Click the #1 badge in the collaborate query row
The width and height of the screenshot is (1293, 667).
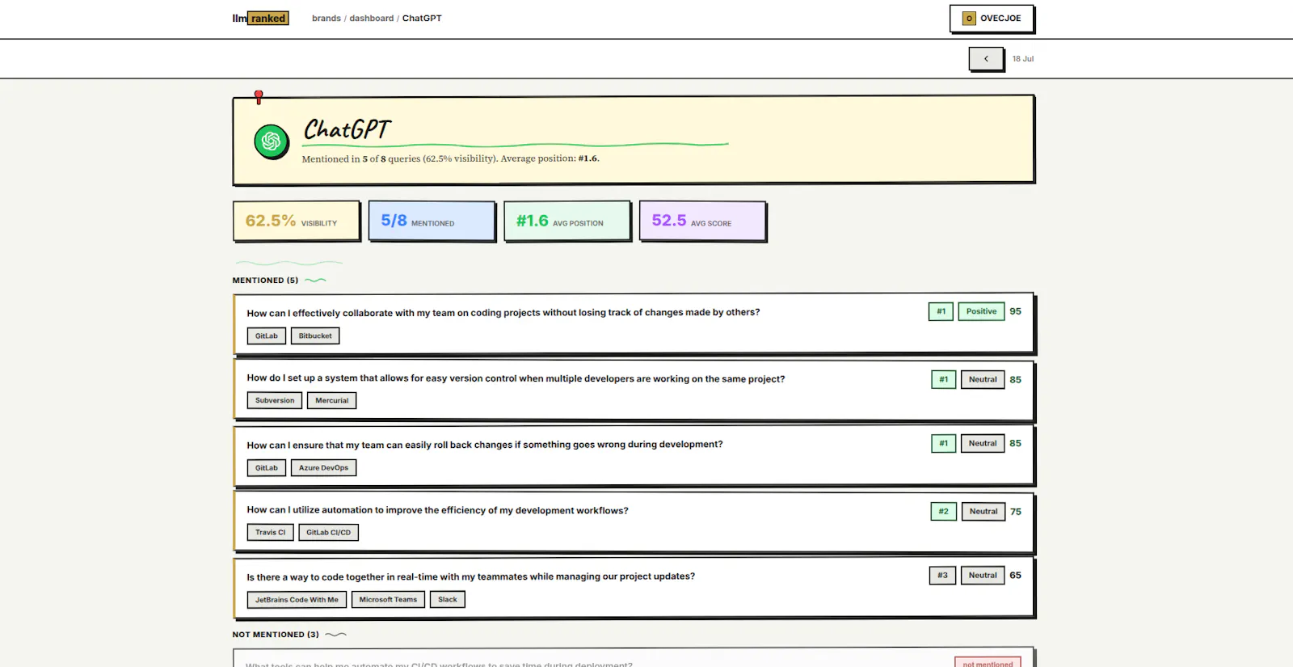(x=941, y=311)
